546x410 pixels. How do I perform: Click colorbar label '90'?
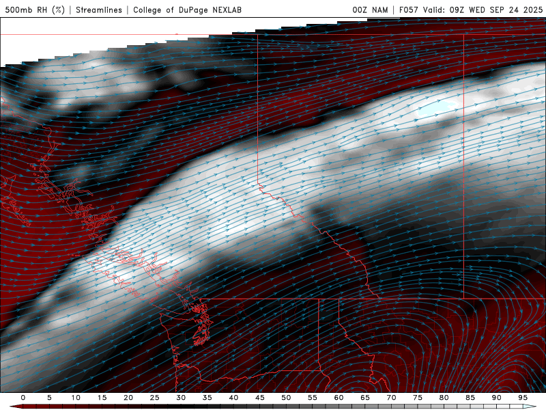point(497,398)
